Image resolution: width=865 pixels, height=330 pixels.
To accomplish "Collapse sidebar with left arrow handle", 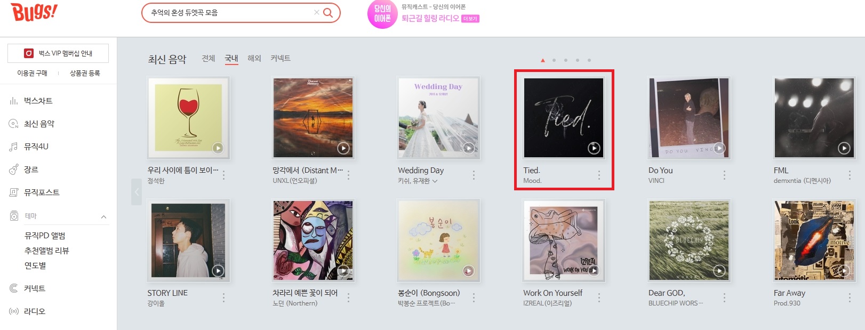I will [x=137, y=192].
